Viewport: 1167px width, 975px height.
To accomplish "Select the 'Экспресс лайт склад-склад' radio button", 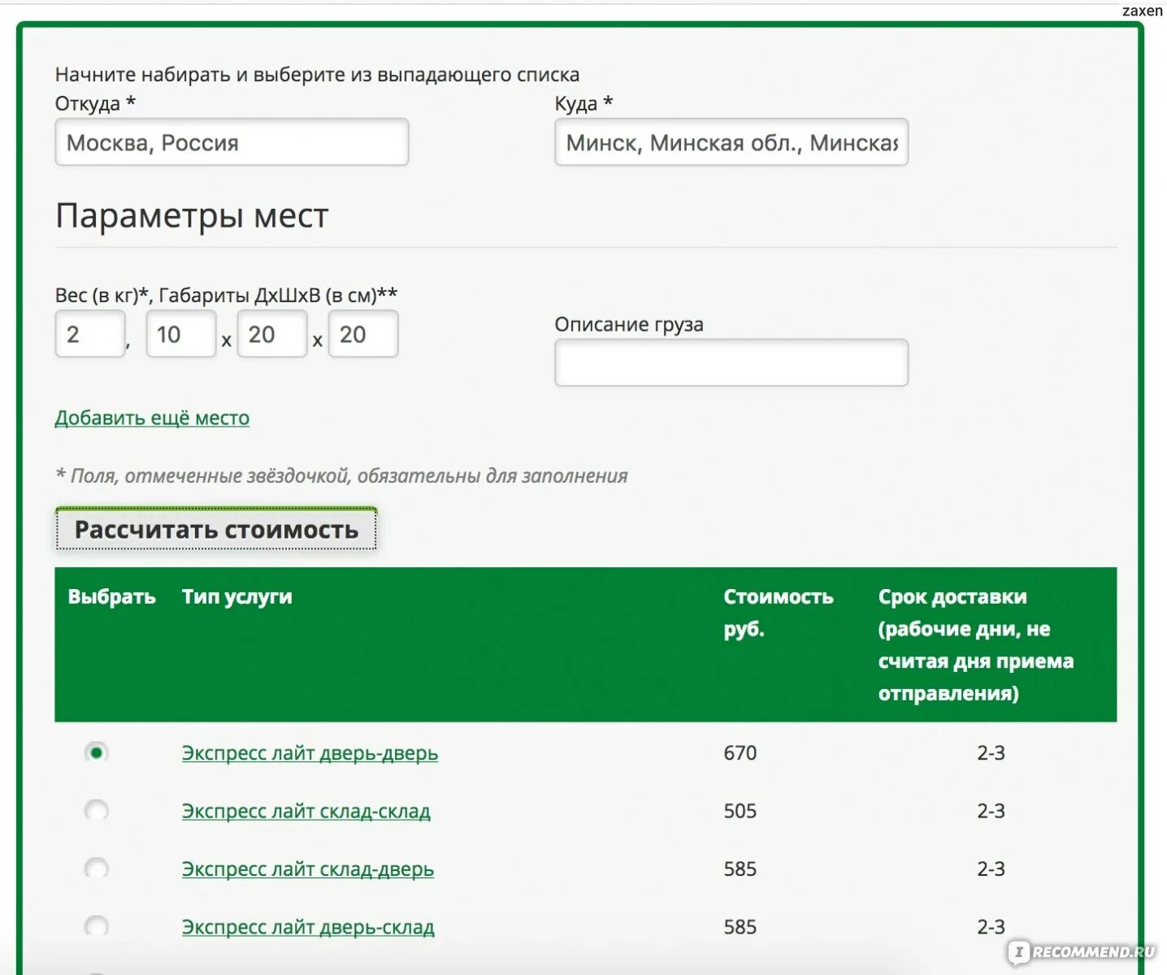I will [x=96, y=810].
